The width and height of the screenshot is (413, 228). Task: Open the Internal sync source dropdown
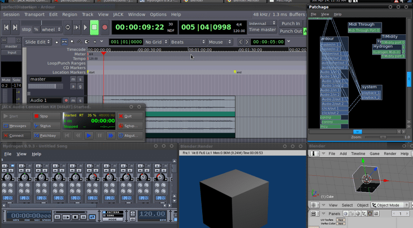point(262,24)
